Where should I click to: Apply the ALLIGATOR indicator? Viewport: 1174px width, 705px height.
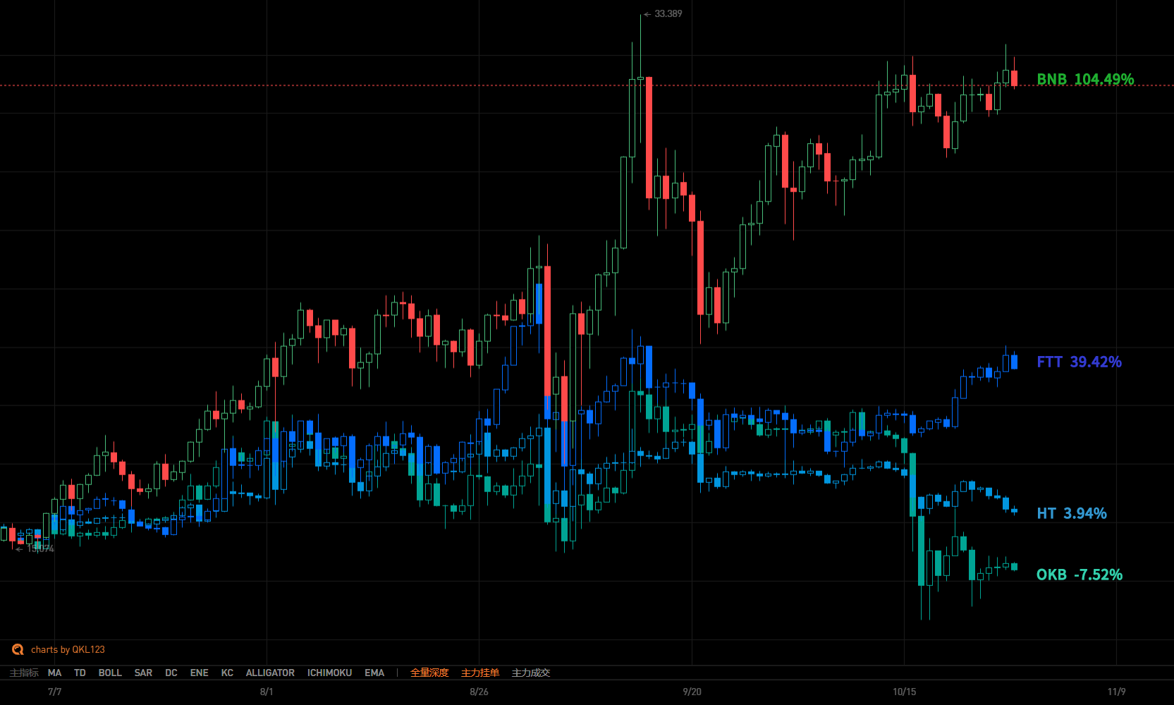tap(270, 673)
